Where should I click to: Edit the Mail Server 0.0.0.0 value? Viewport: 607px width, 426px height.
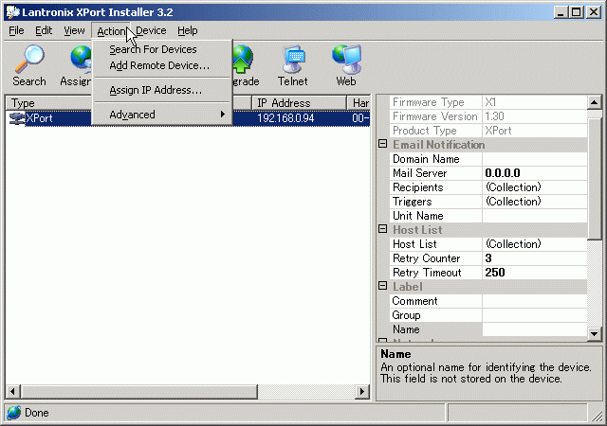(x=535, y=173)
